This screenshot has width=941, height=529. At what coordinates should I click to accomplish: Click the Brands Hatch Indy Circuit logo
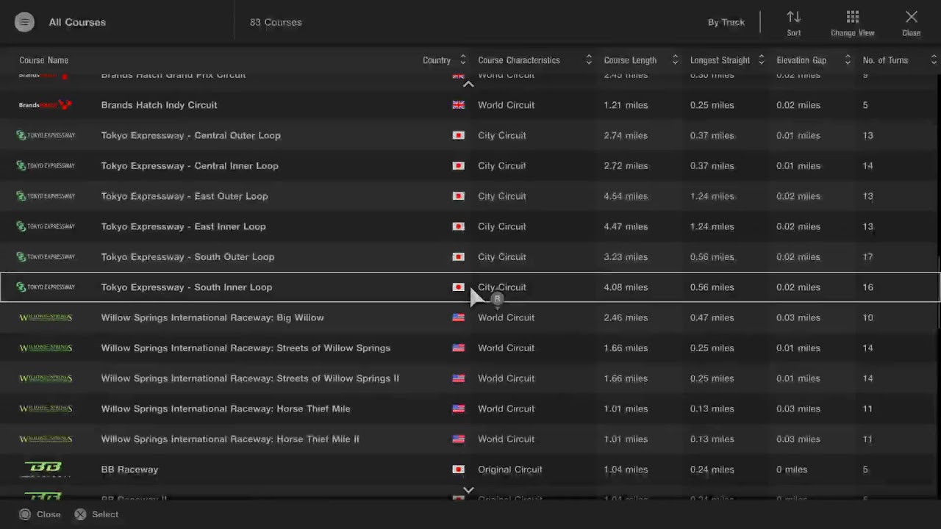(45, 105)
